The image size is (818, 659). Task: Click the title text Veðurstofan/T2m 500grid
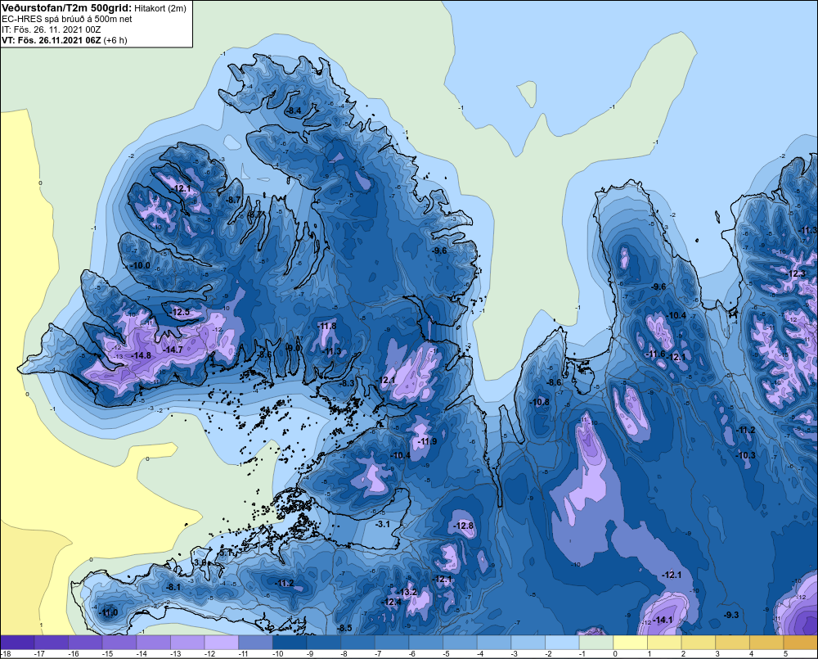pyautogui.click(x=66, y=8)
